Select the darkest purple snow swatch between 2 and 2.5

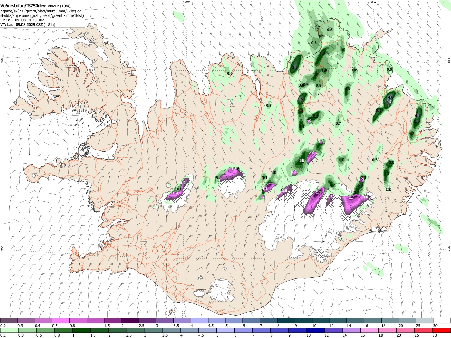[x=130, y=321]
